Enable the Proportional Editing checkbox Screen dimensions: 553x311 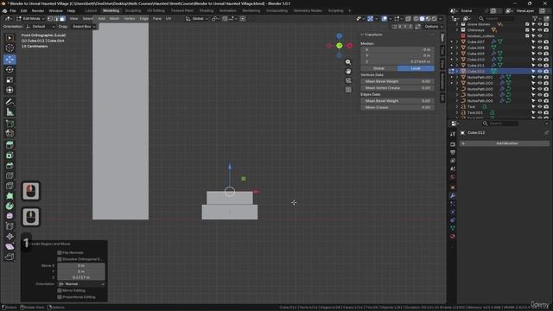[60, 297]
